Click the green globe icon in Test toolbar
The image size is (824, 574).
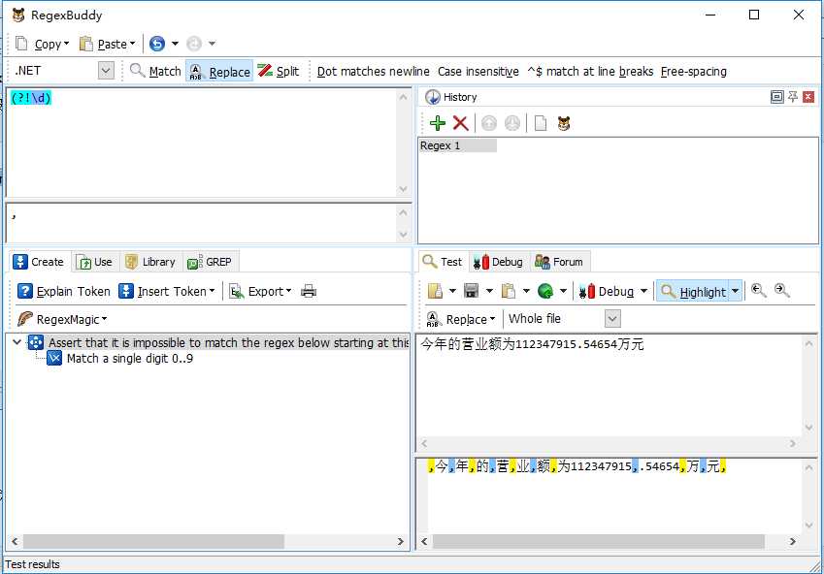click(545, 291)
